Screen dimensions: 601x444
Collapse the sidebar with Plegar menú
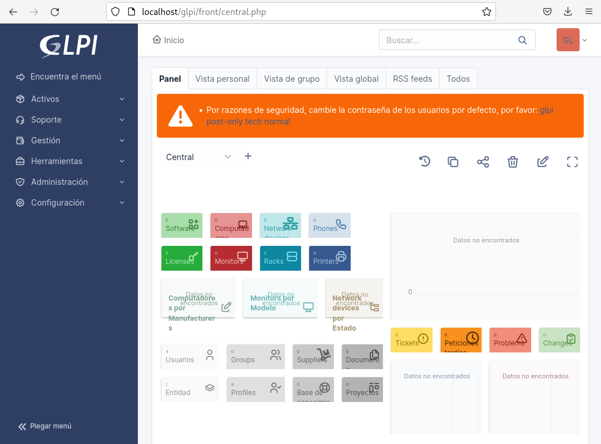[x=45, y=426]
